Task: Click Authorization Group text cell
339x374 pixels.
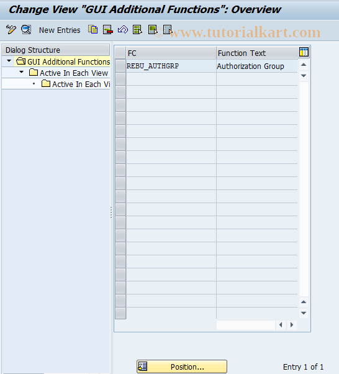Action: coord(257,66)
